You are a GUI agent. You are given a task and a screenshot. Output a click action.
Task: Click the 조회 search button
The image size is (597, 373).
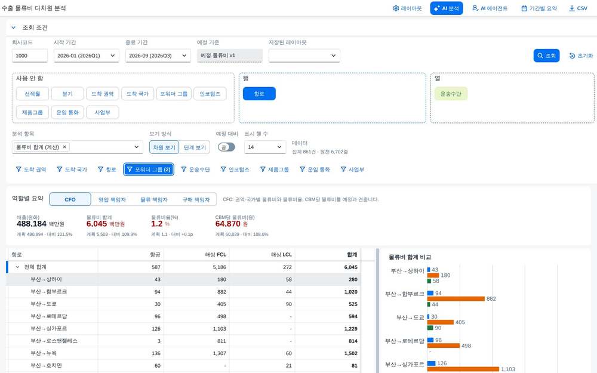[x=546, y=56]
